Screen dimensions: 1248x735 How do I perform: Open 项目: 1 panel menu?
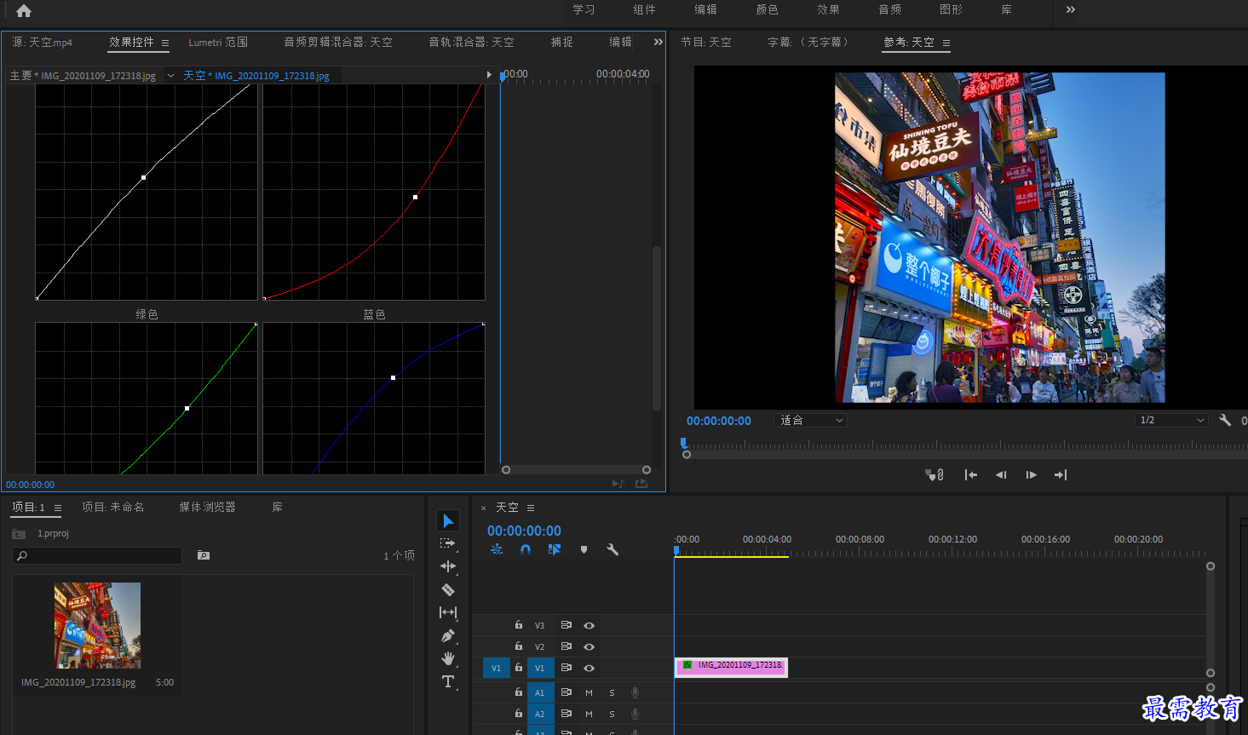(x=58, y=508)
